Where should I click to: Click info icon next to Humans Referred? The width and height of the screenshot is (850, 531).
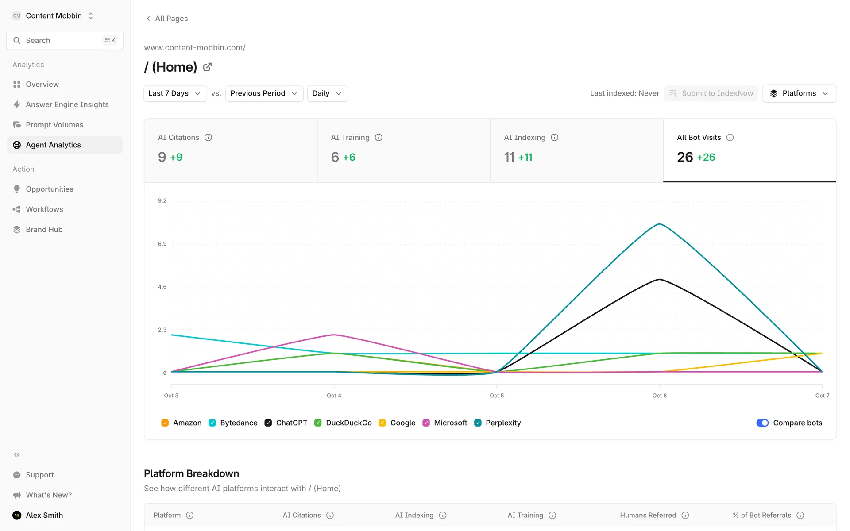[685, 515]
